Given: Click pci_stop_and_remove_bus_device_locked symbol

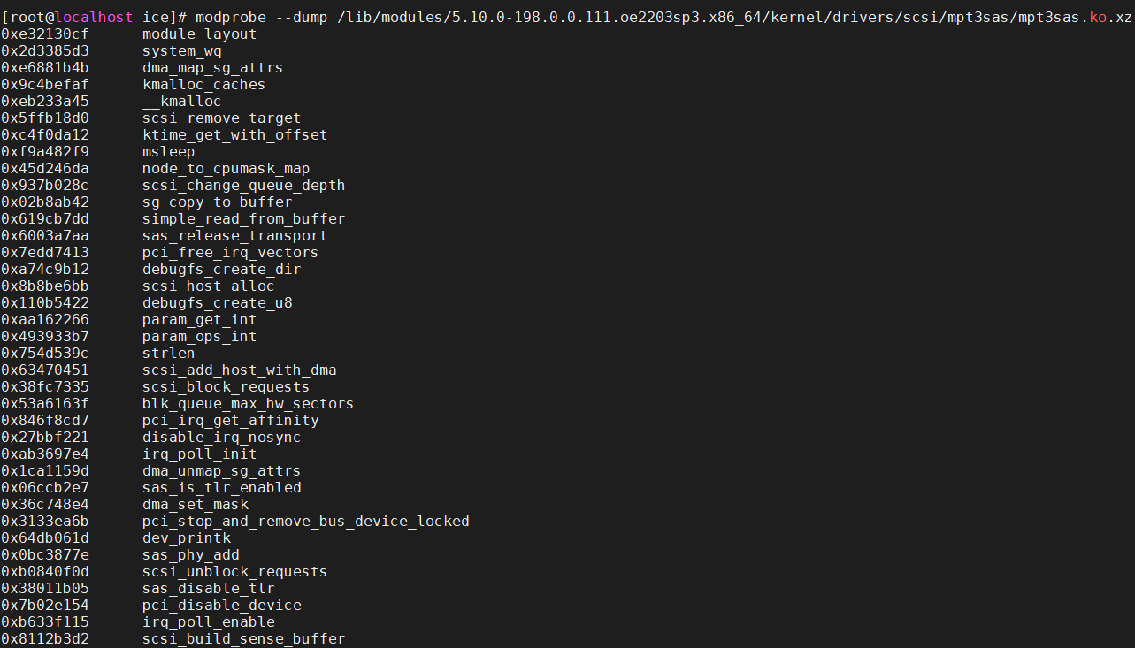Looking at the screenshot, I should (305, 522).
